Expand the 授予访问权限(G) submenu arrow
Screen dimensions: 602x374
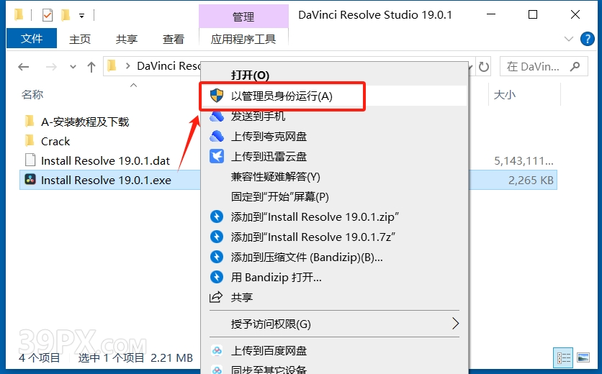coord(455,324)
